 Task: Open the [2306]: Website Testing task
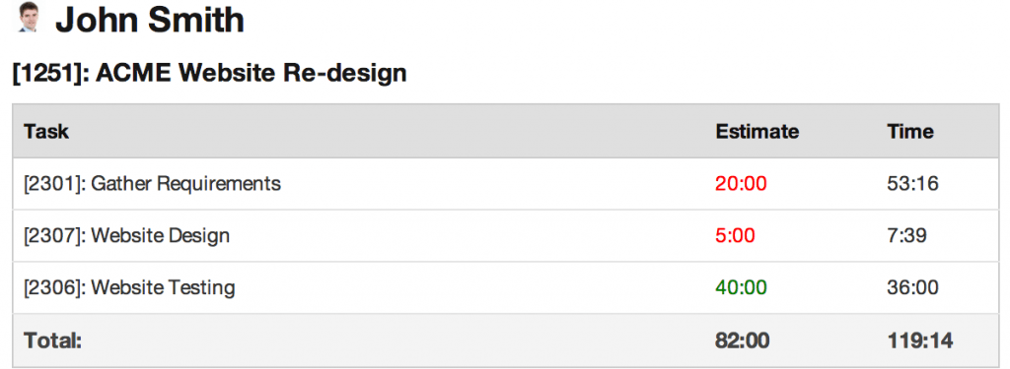click(x=129, y=287)
